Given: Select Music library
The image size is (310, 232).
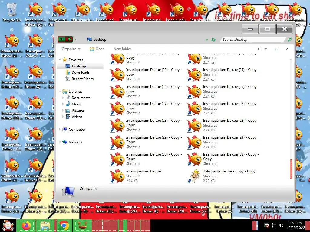Looking at the screenshot, I should tap(76, 104).
